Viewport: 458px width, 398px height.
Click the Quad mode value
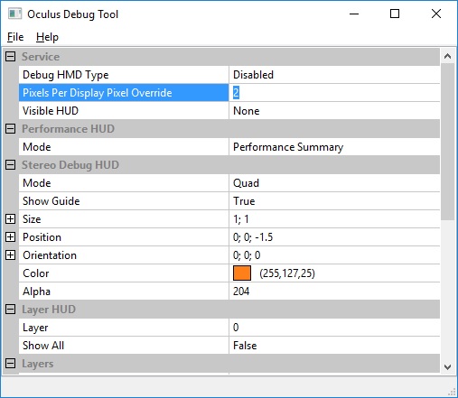[x=246, y=183]
